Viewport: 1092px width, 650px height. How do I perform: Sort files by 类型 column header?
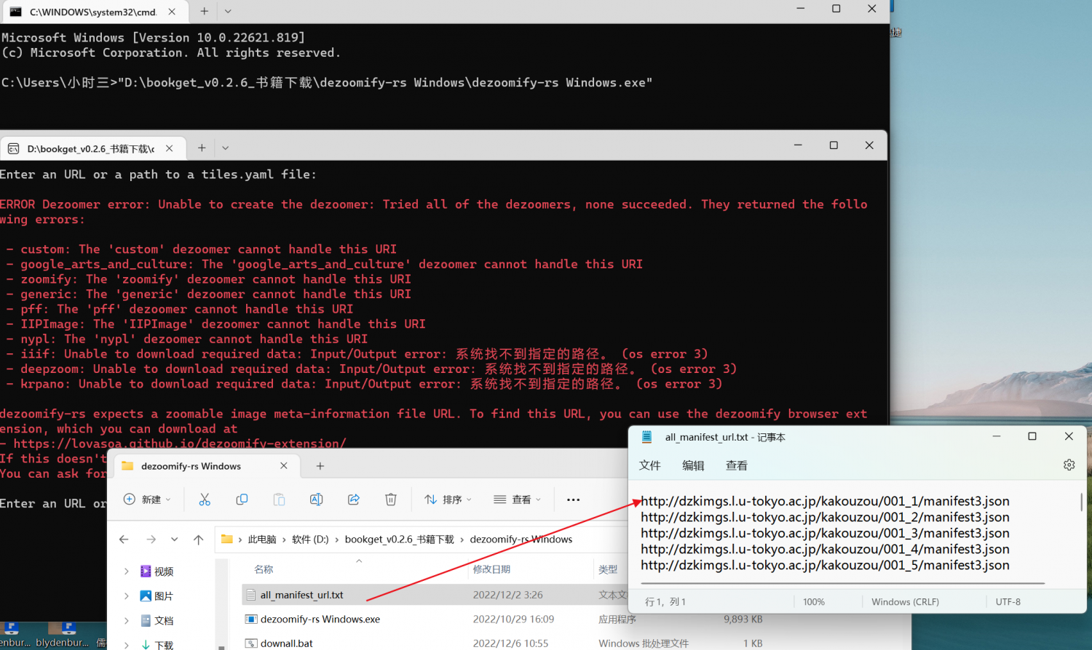point(608,569)
